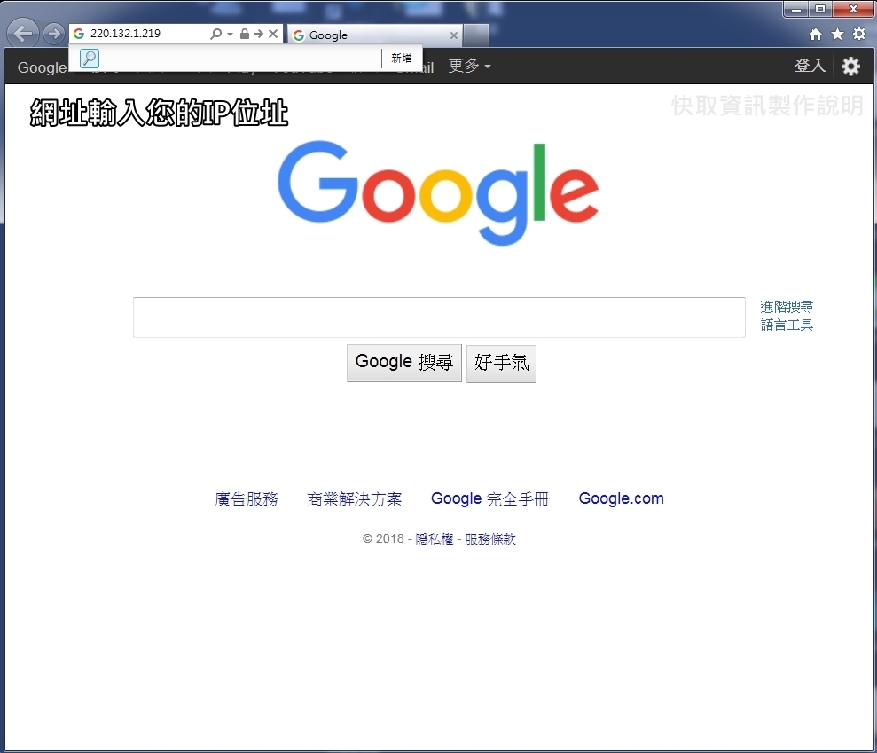
Task: Click the address bar search magnifier icon
Action: 215,34
